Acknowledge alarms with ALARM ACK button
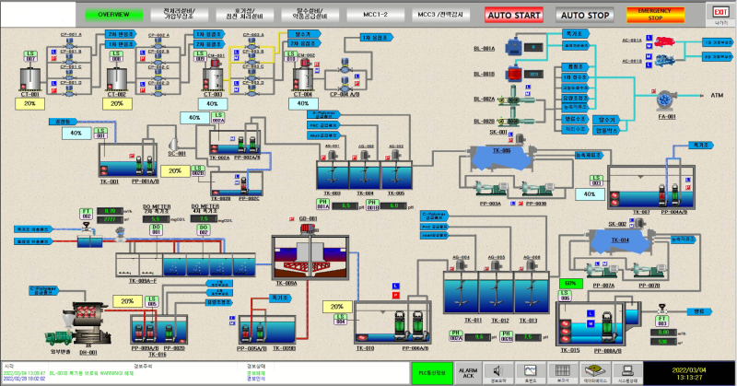The height and width of the screenshot is (386, 737). [468, 373]
